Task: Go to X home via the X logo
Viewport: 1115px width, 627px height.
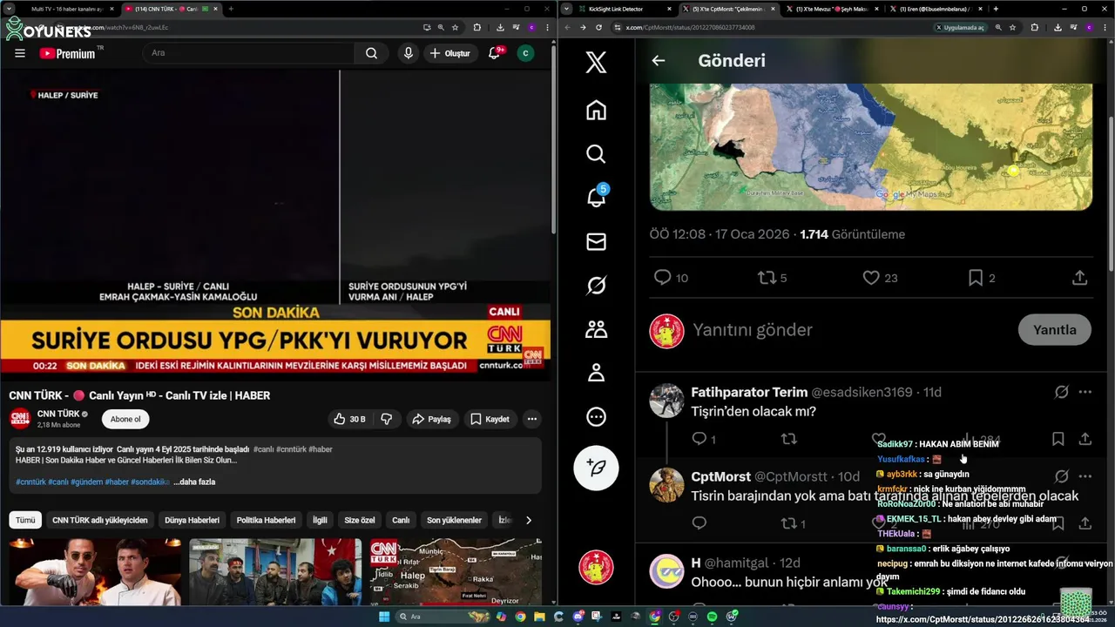Action: click(596, 63)
